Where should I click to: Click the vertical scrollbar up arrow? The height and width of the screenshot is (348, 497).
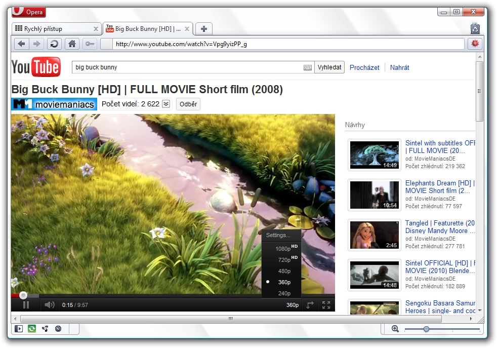[480, 57]
